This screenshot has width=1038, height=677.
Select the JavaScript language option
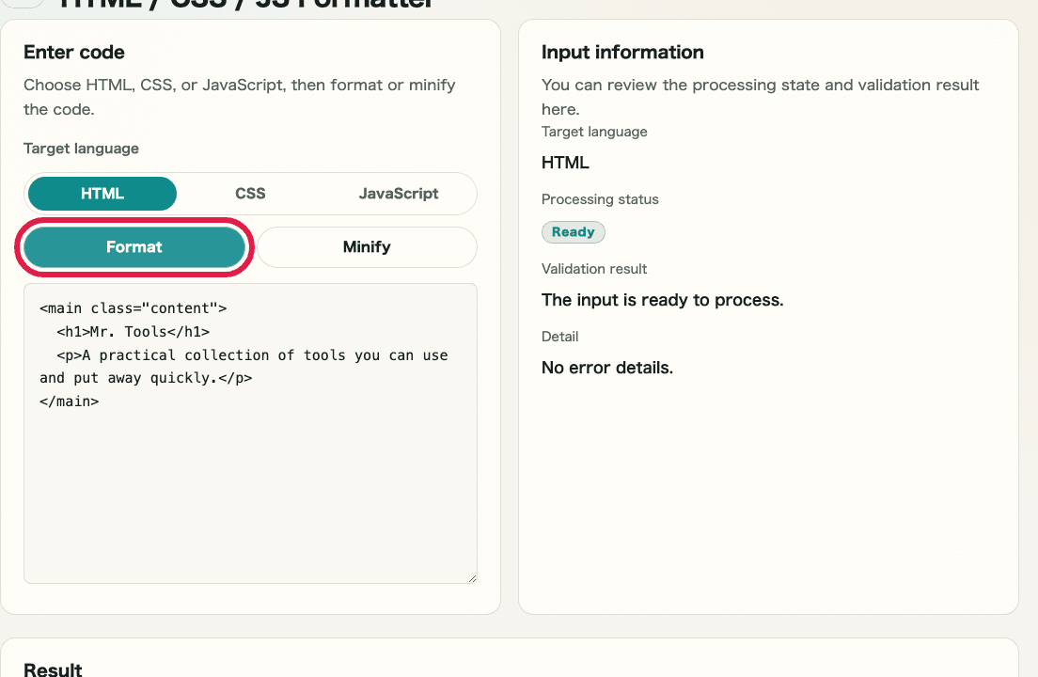(x=399, y=193)
